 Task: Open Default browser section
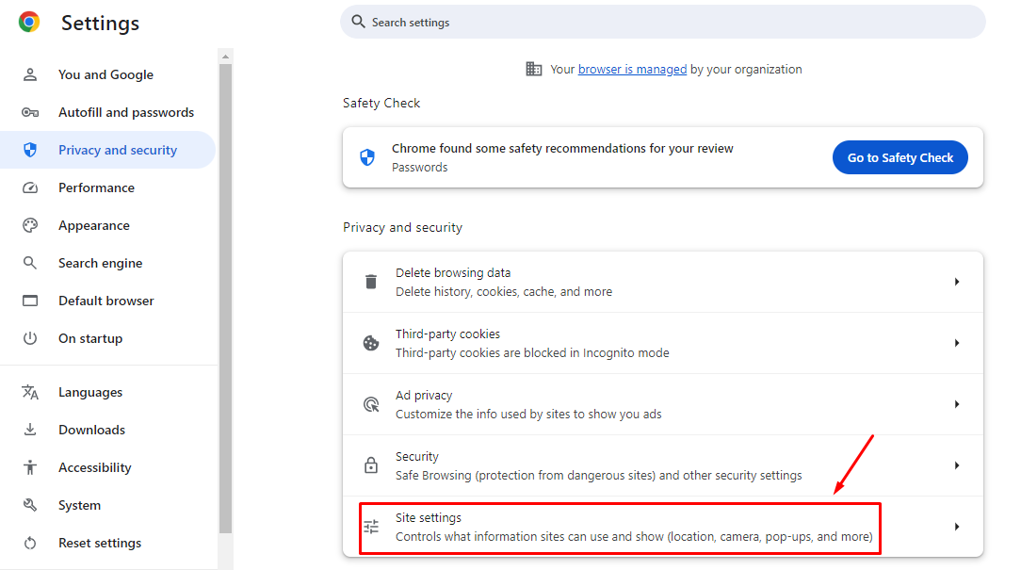point(107,301)
